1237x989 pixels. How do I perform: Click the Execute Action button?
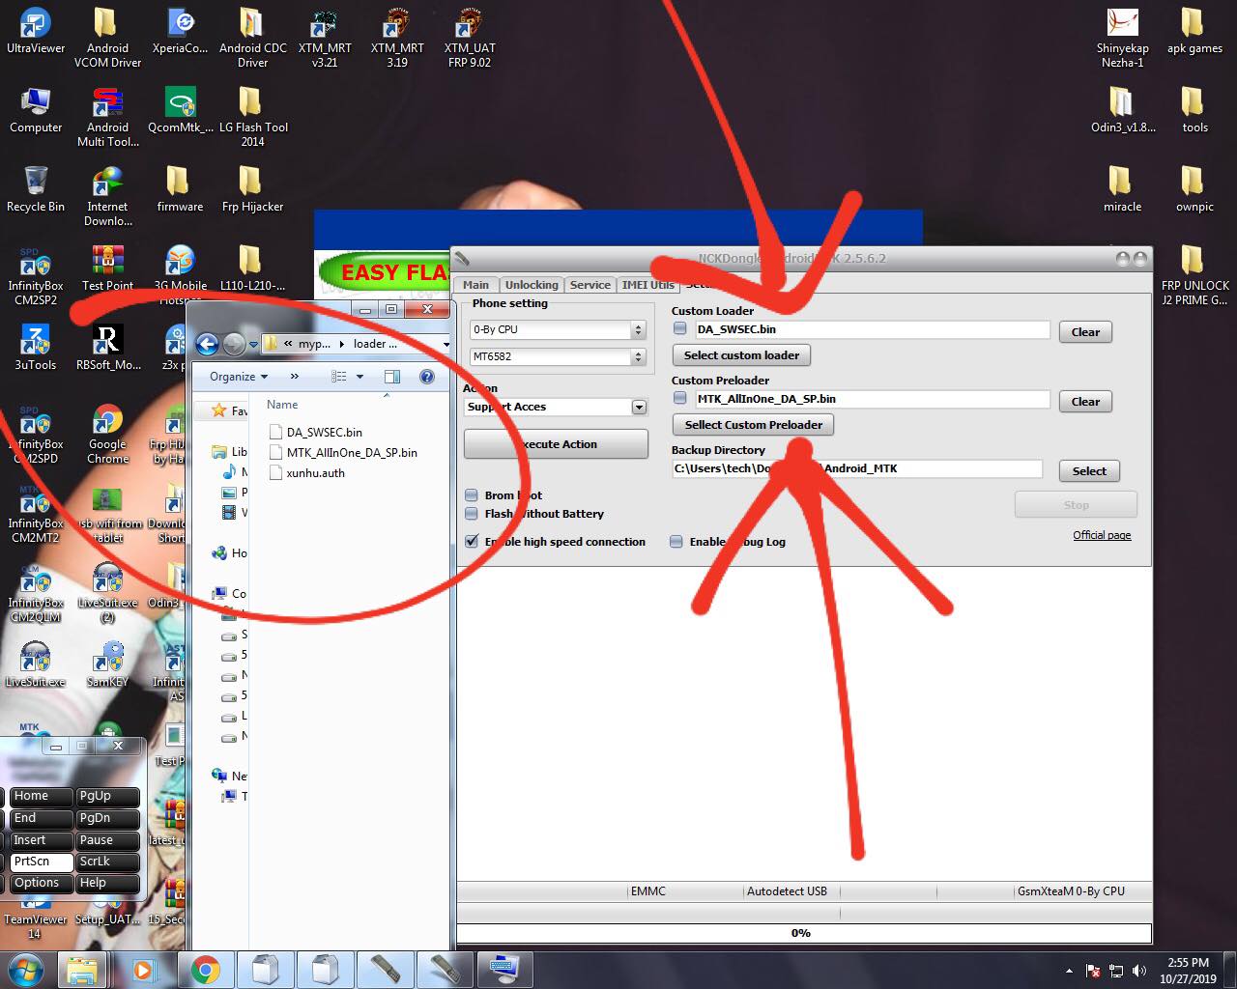click(556, 444)
